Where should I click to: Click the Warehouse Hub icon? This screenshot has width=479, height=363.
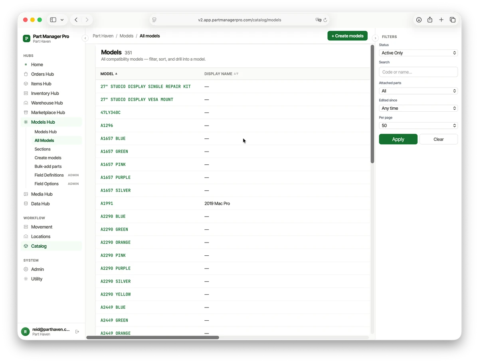pos(26,103)
